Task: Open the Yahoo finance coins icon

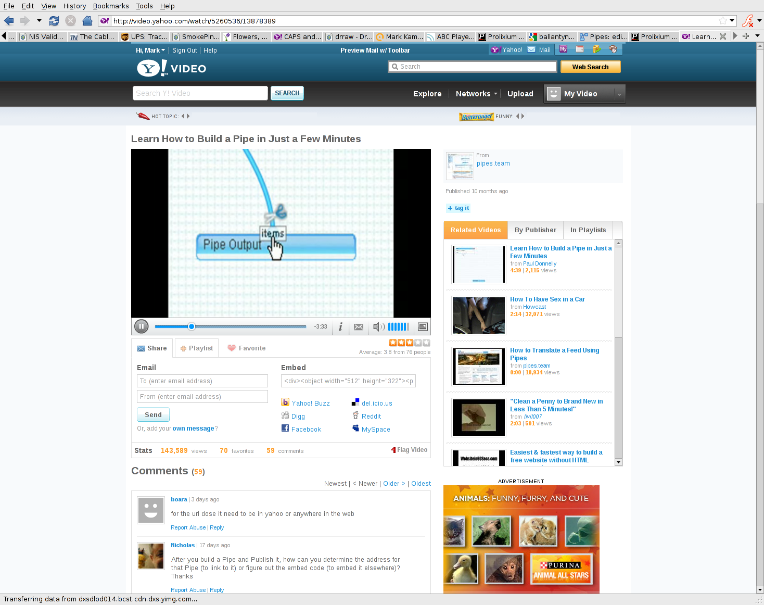Action: [x=596, y=49]
